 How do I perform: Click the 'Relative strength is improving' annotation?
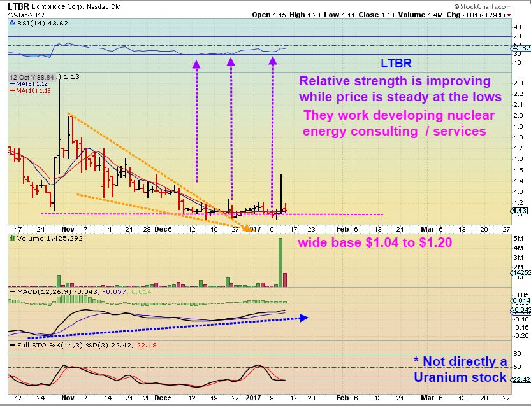395,81
